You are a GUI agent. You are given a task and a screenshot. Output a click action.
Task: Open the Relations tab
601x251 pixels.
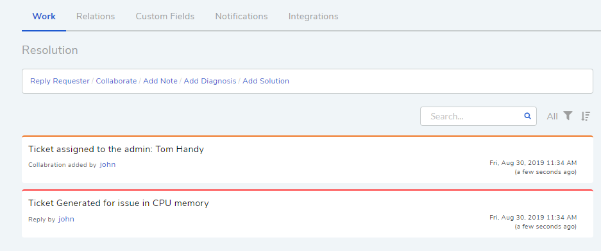(x=96, y=17)
